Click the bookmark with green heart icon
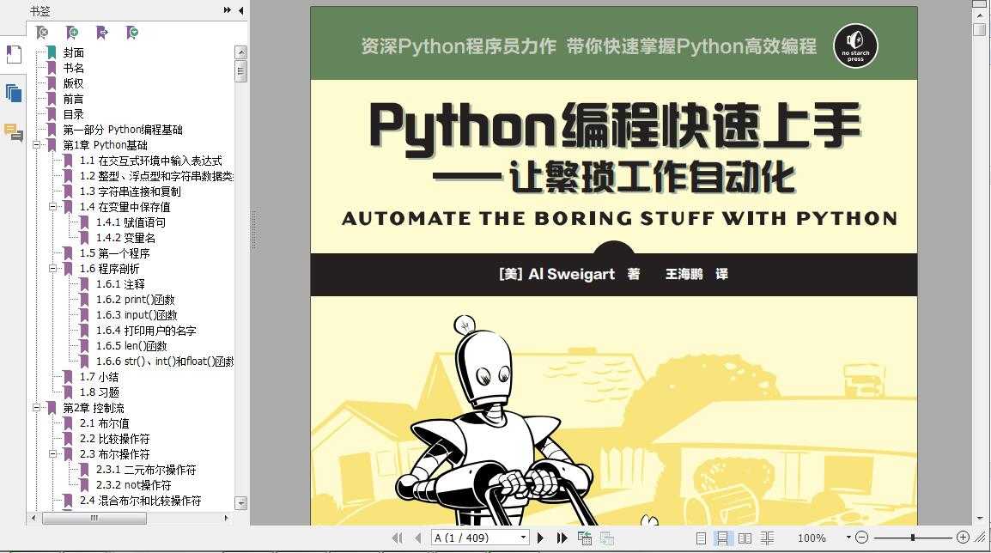Image resolution: width=991 pixels, height=553 pixels. pyautogui.click(x=132, y=33)
